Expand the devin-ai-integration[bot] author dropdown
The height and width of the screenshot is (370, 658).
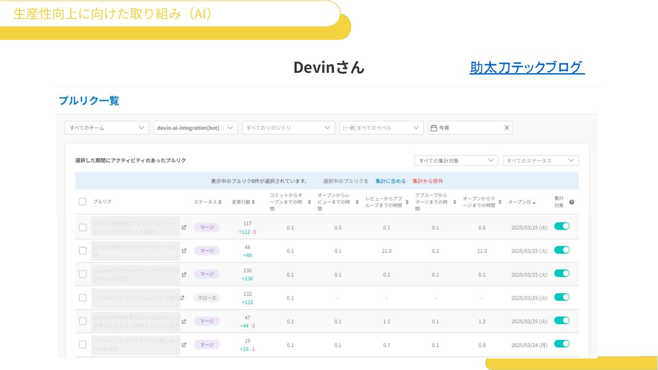point(196,128)
